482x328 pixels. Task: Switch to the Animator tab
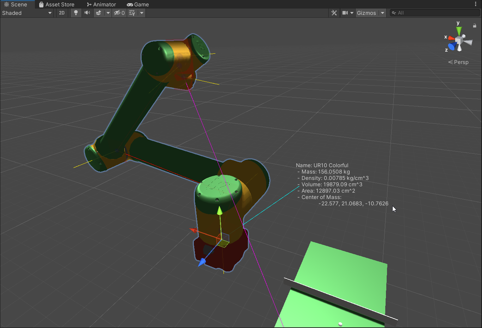[x=101, y=5]
